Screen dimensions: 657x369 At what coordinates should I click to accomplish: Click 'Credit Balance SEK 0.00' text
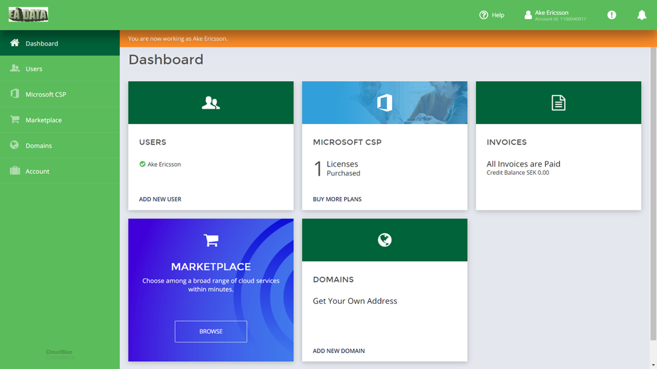(x=518, y=173)
